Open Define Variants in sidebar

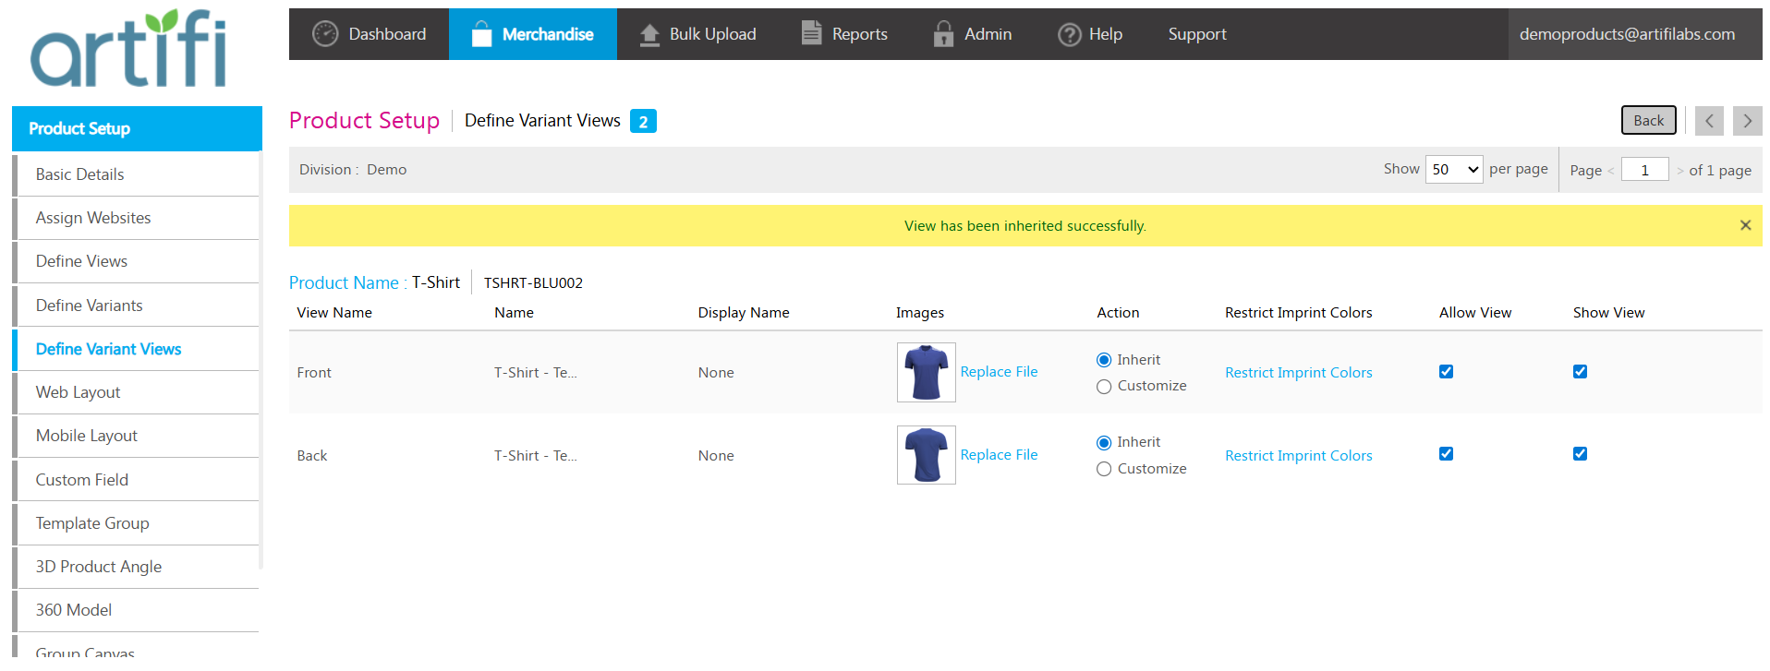point(137,306)
